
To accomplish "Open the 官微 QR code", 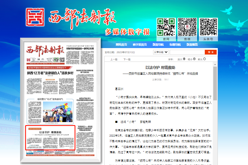I will pyautogui.click(x=187, y=27).
